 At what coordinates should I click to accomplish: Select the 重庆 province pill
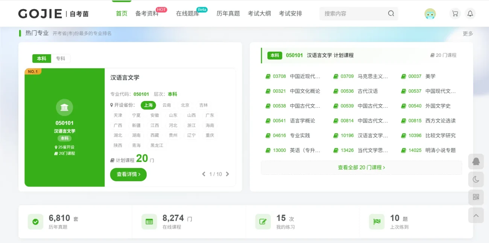[210, 135]
